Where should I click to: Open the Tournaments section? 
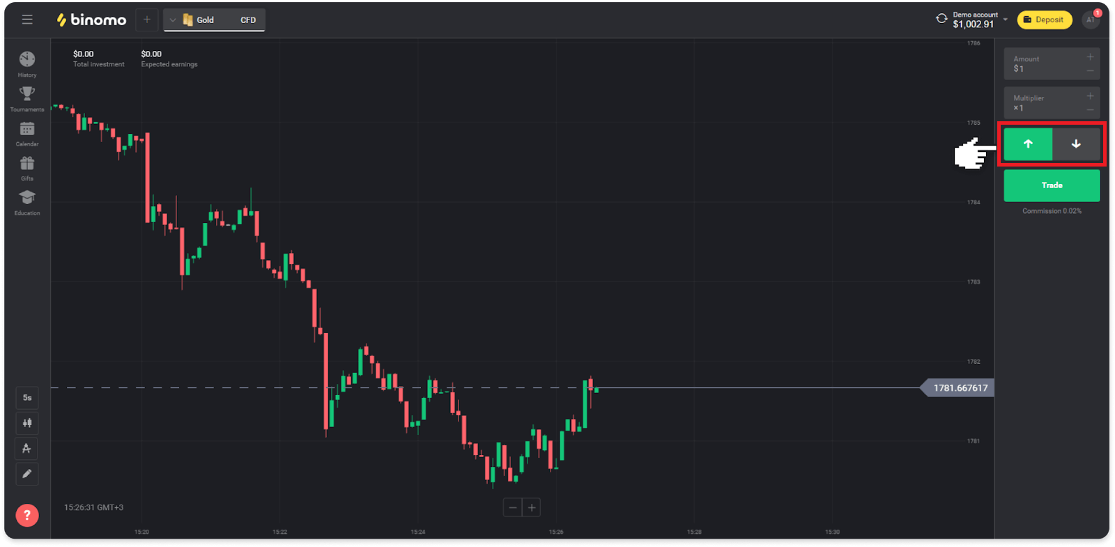pos(27,98)
